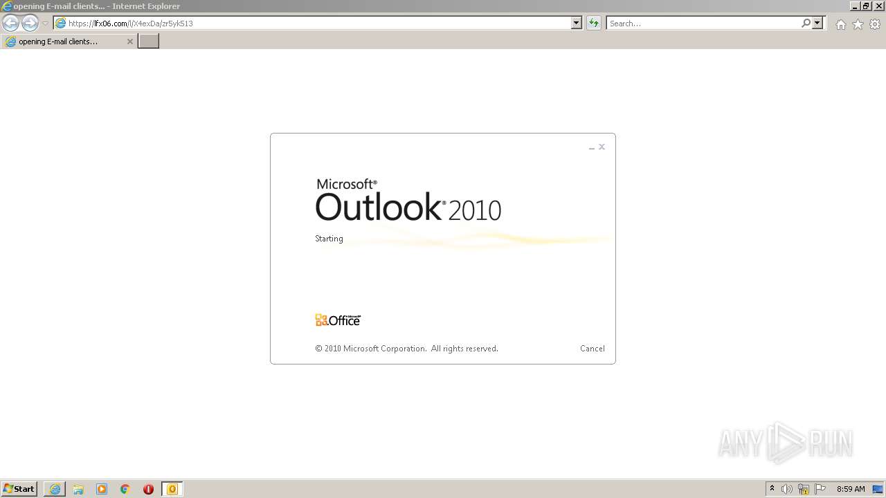Click the Microsoft Corporation copyright text

[x=406, y=349]
